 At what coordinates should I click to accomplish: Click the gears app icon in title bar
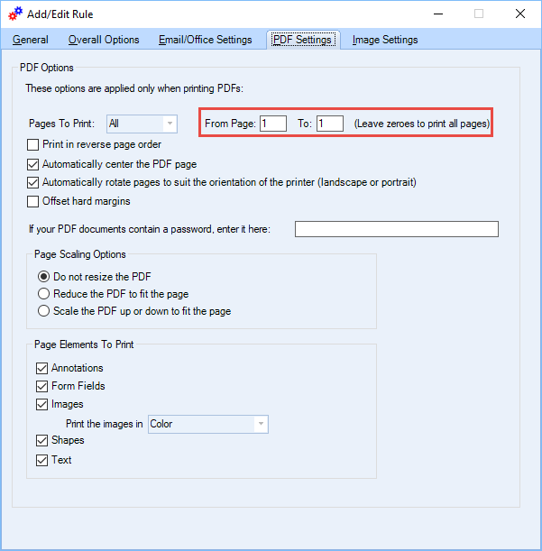tap(15, 14)
